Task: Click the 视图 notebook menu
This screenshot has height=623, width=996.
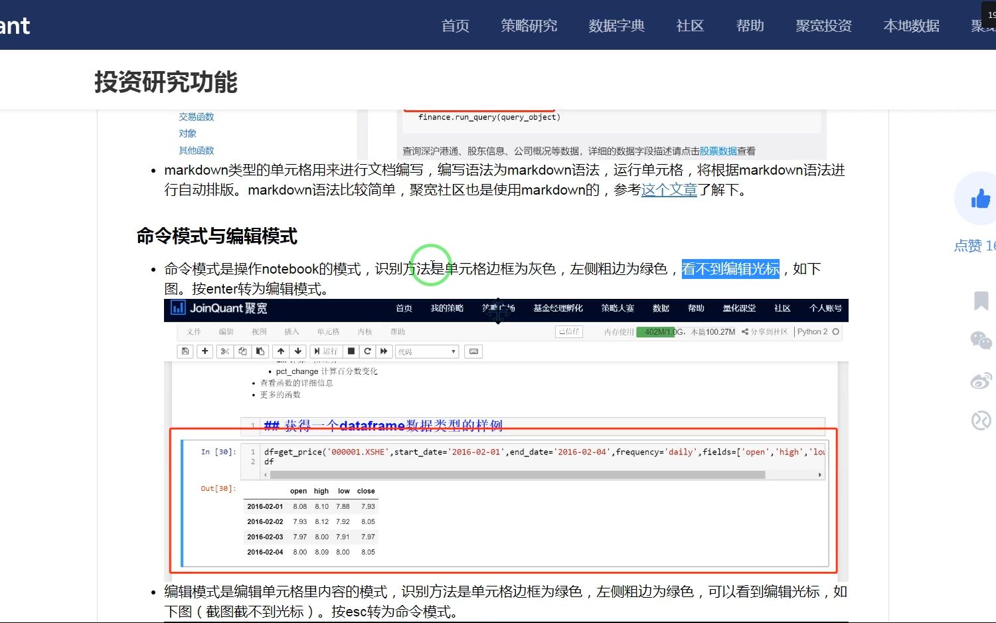Action: (x=259, y=331)
